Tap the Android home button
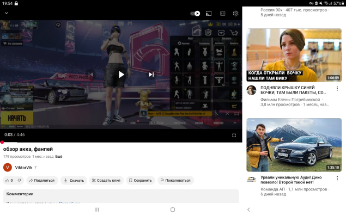This screenshot has width=346, height=216. (x=173, y=209)
